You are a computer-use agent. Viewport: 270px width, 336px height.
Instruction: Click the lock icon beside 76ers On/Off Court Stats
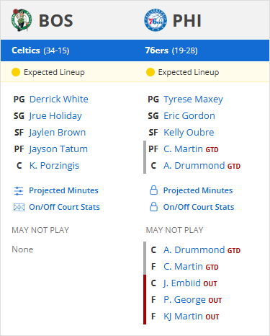point(153,207)
